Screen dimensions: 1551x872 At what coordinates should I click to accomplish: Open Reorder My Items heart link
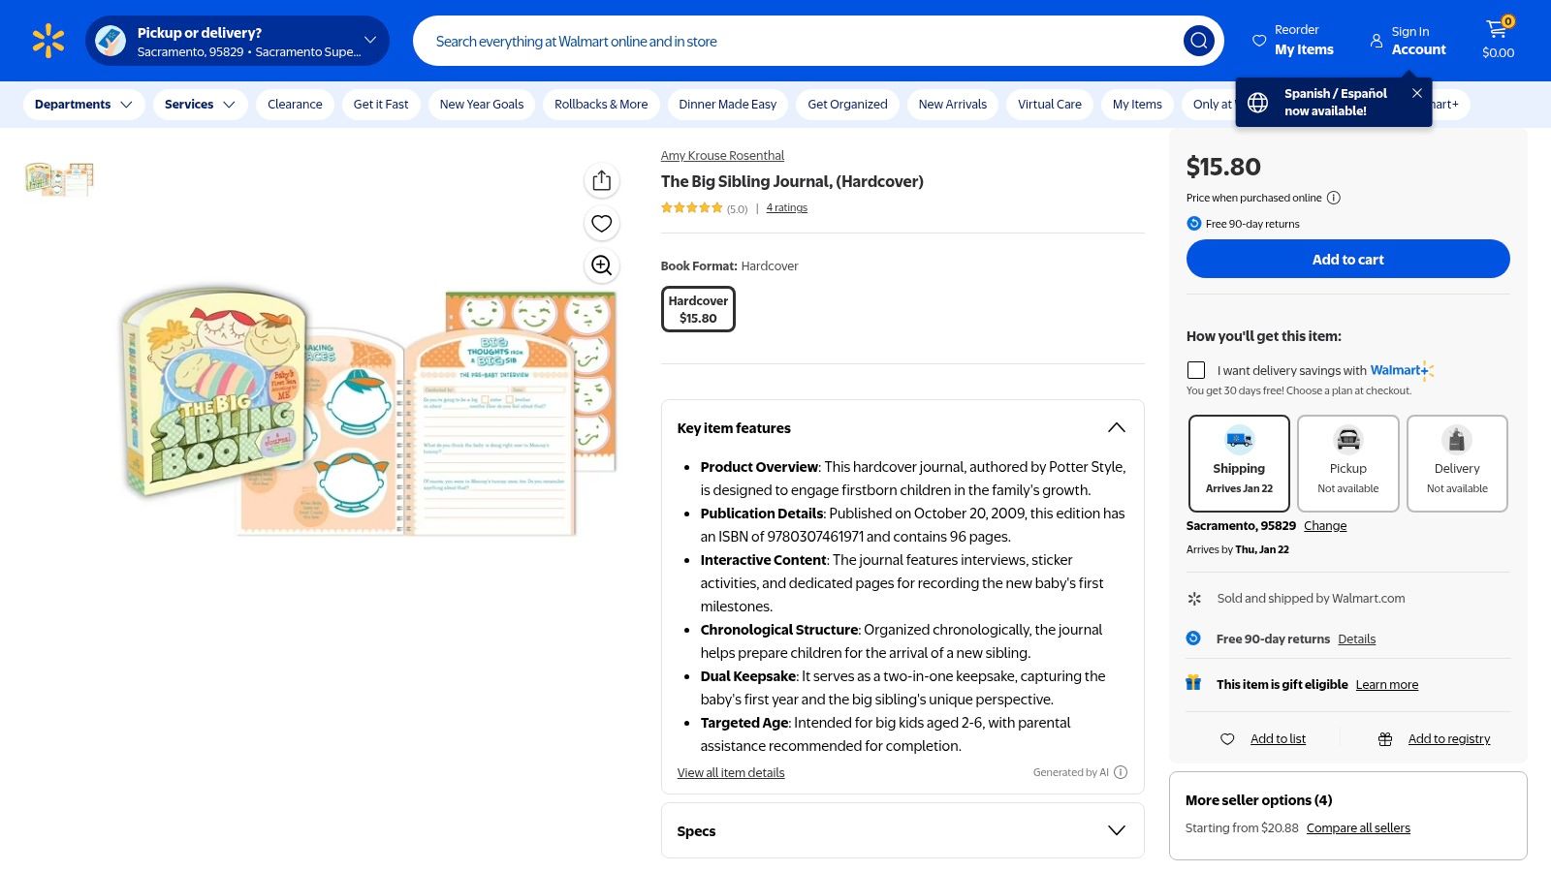coord(1293,41)
